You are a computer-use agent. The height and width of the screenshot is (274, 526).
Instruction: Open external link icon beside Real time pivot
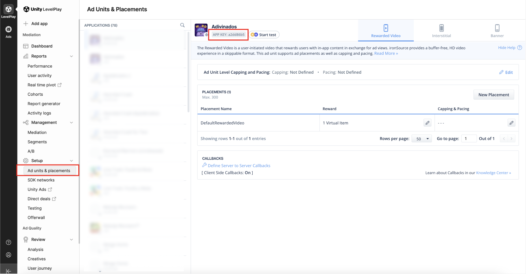60,85
